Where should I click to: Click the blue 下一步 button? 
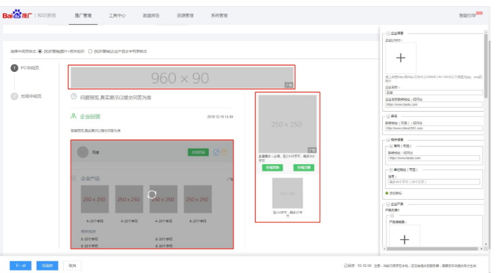click(20, 265)
